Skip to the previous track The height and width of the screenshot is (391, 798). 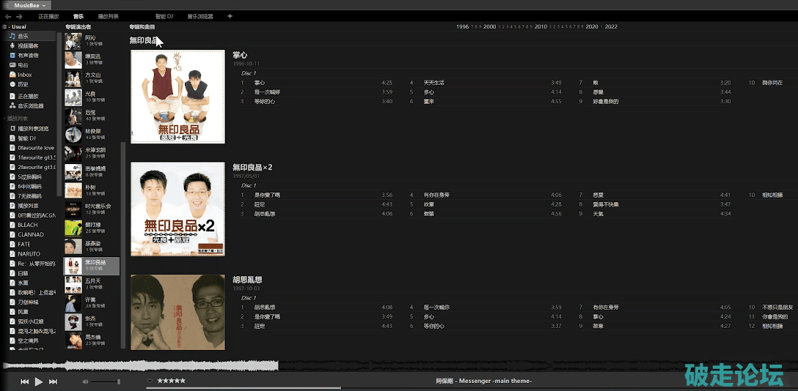pyautogui.click(x=24, y=381)
